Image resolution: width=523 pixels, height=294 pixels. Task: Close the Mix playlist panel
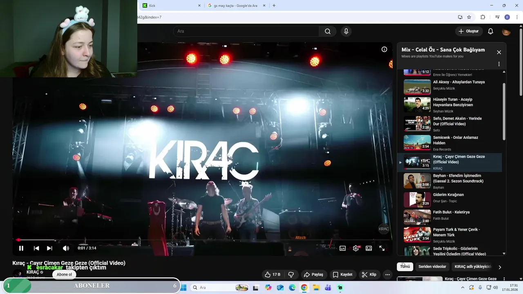point(499,52)
